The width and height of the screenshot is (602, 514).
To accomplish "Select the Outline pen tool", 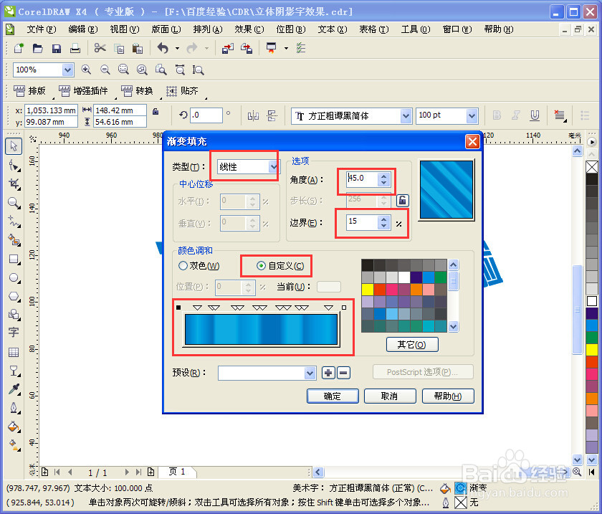I will (14, 408).
